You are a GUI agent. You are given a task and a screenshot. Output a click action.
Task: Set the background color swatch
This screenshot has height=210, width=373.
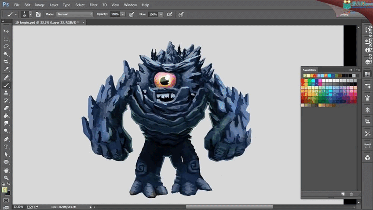pyautogui.click(x=8, y=193)
